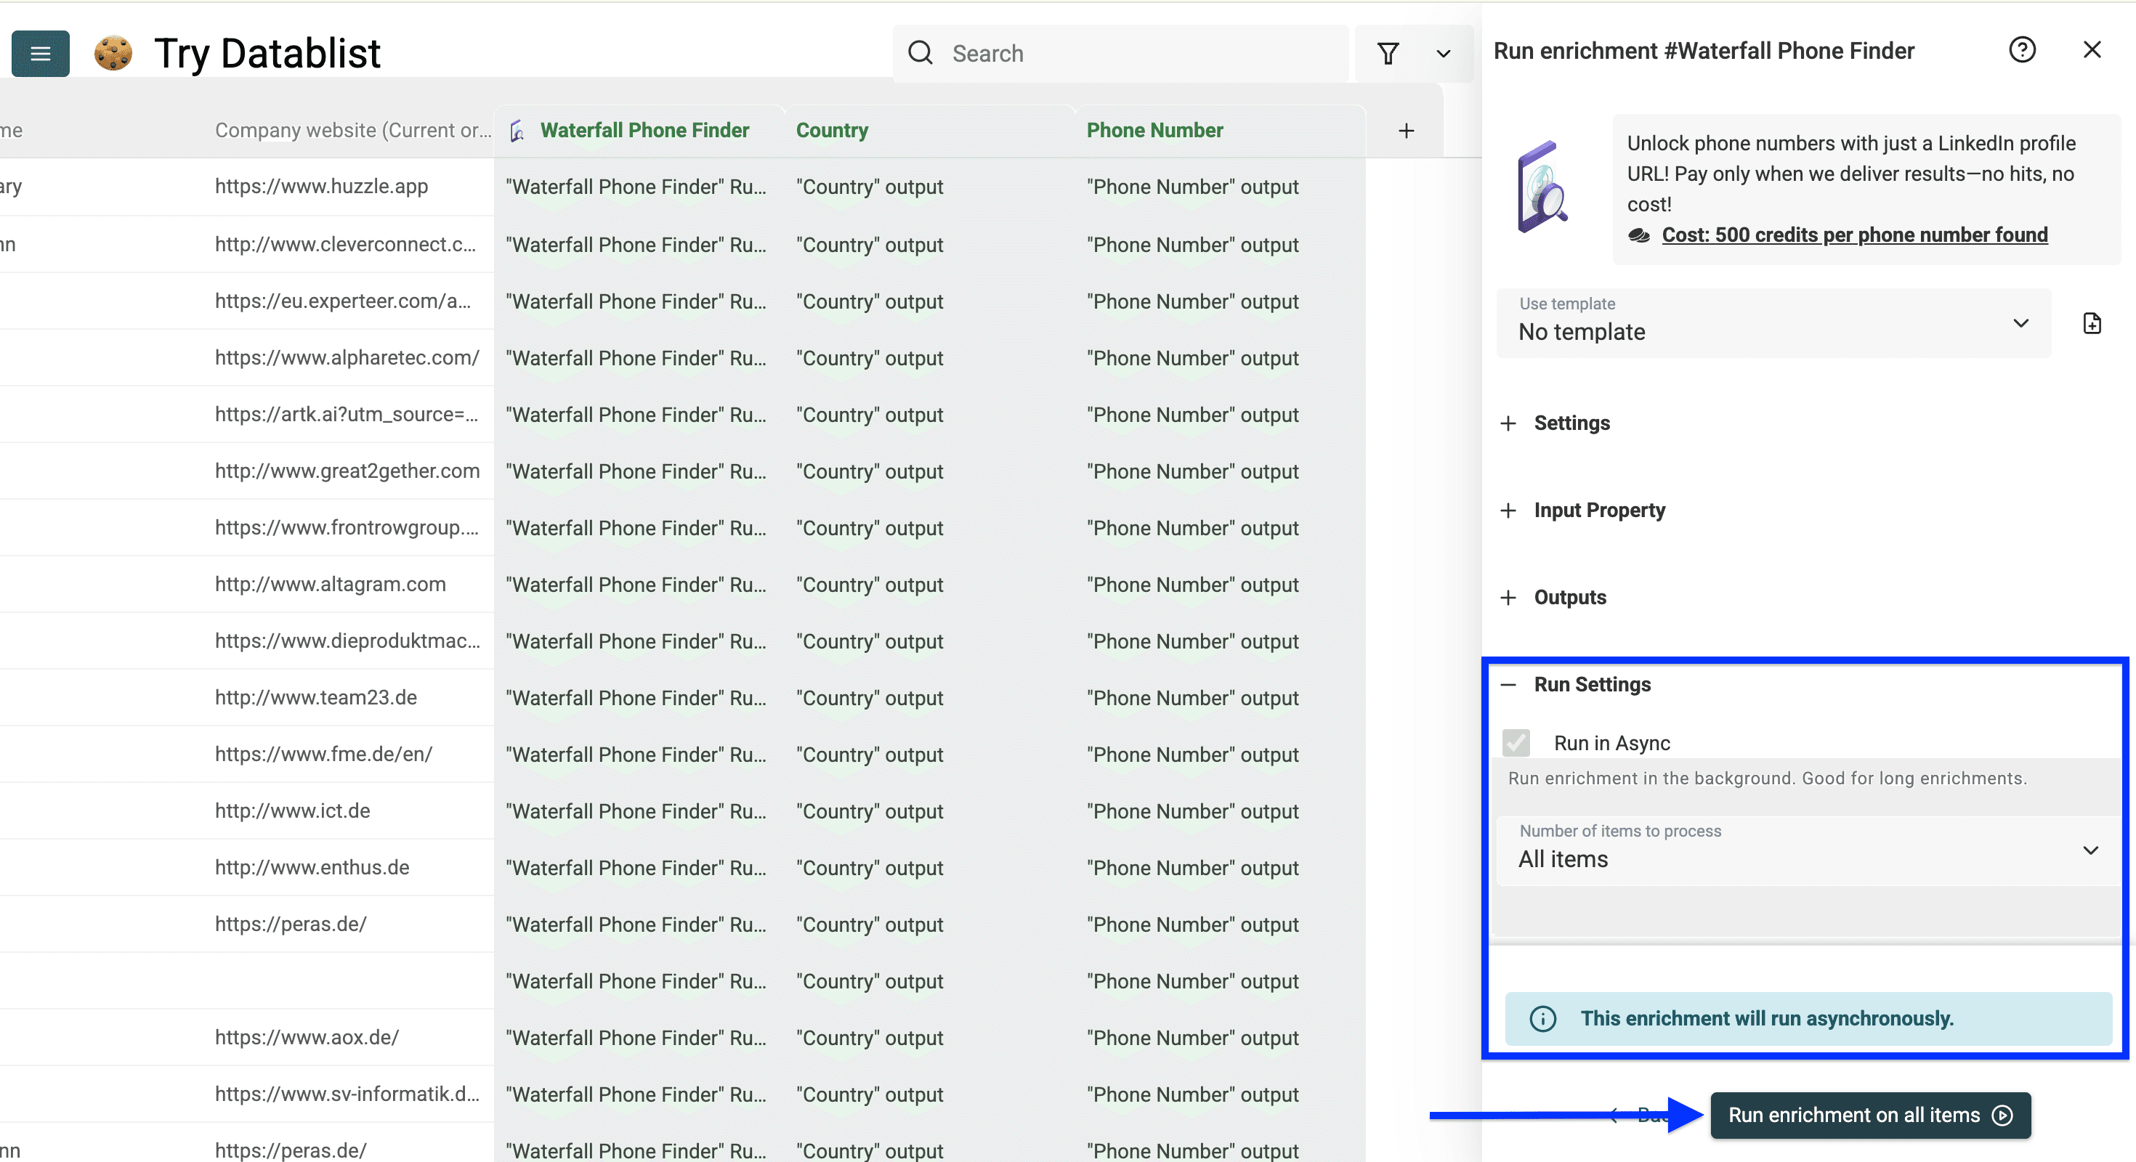Click the credits coin icon near the cost text
Screen dimensions: 2136x1162
(x=1639, y=235)
